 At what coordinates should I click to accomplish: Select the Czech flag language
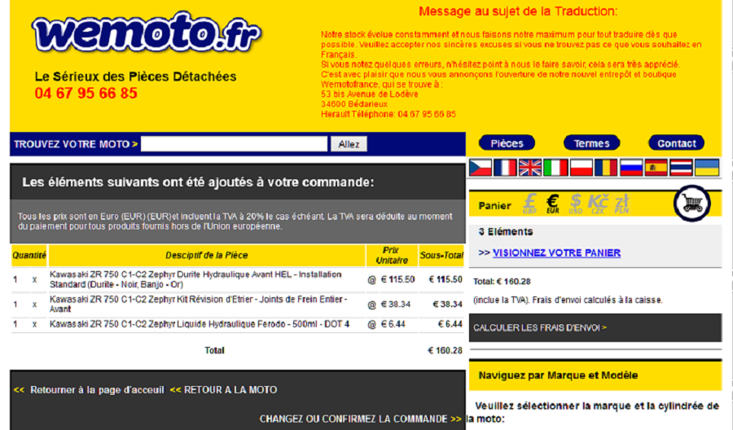pos(480,167)
